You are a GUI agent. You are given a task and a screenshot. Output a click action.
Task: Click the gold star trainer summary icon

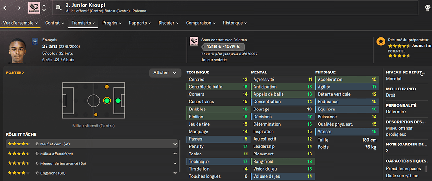[x=381, y=42]
